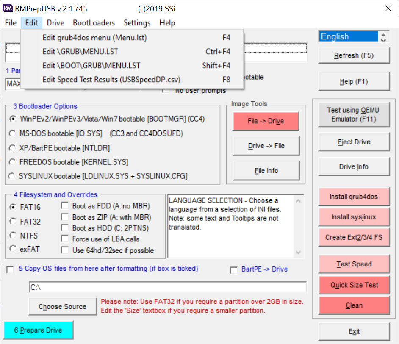Open the Drive menu
This screenshot has width=399, height=344.
[55, 23]
